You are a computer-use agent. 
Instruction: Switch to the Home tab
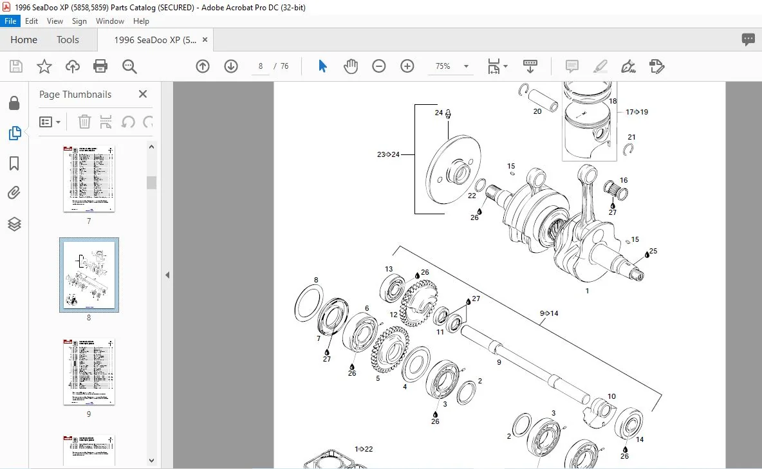24,39
